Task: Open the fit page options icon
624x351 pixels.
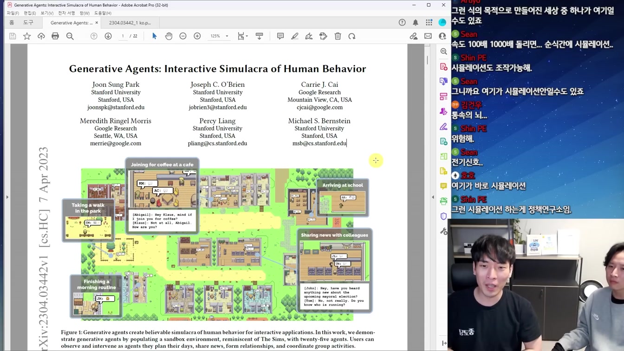Action: coord(241,36)
